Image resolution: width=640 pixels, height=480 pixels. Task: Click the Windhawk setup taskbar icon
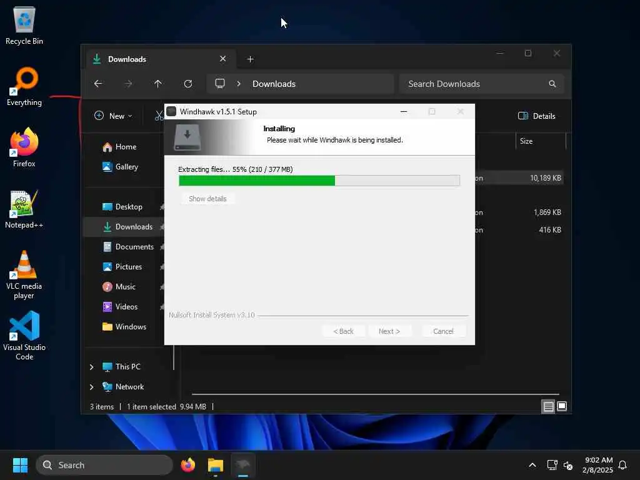point(243,465)
